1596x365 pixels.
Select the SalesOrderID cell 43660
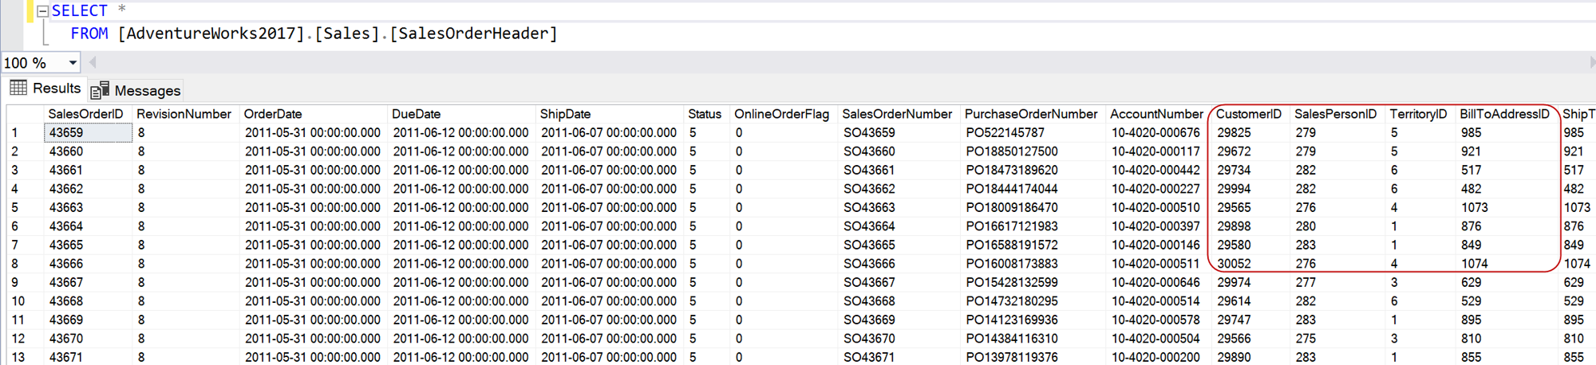(x=89, y=151)
